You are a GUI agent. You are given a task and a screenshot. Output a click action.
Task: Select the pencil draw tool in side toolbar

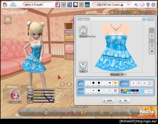[x=152, y=31]
